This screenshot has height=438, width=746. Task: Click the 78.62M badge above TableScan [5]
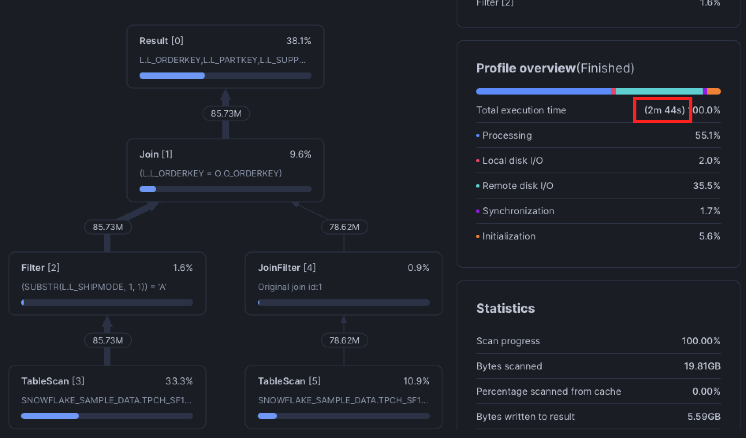click(344, 340)
